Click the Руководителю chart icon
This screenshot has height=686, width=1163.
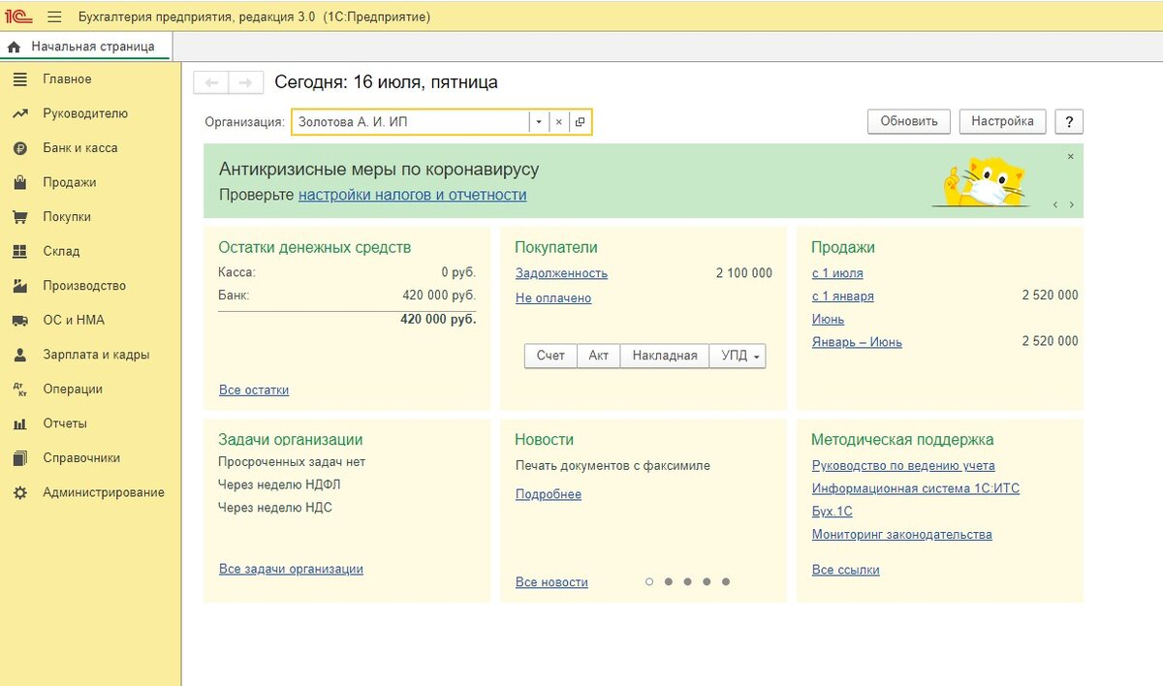20,113
